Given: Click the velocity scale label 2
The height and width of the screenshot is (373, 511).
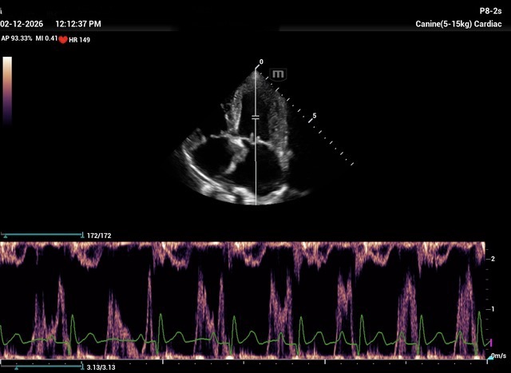Looking at the screenshot, I should (x=494, y=260).
